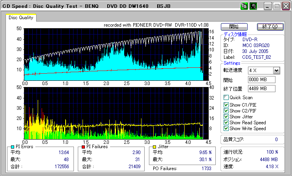The height and width of the screenshot is (176, 292).
Task: Click the copy to clipboard icon
Action: click(x=244, y=6)
